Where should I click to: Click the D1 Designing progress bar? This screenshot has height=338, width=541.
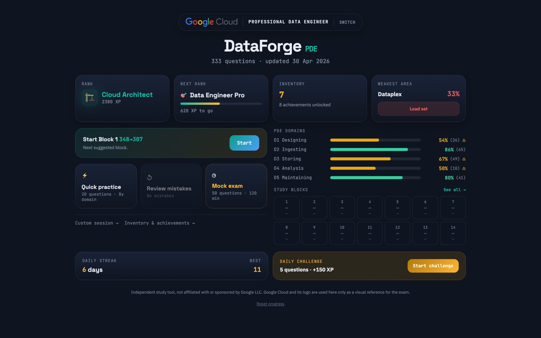point(375,140)
